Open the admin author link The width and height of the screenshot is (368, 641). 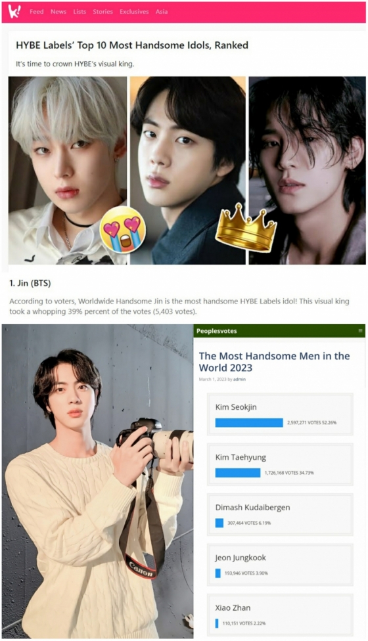tap(240, 380)
